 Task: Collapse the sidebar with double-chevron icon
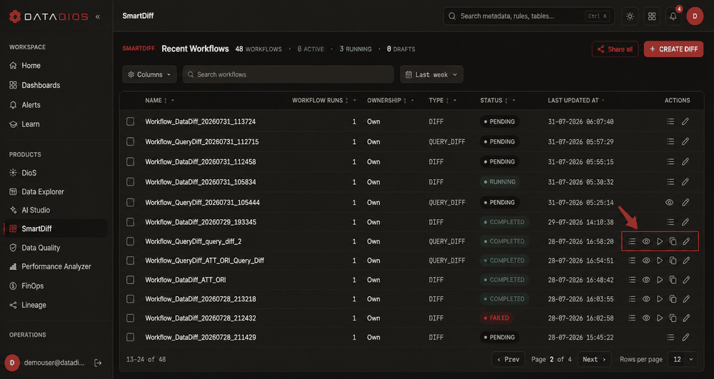[x=97, y=17]
